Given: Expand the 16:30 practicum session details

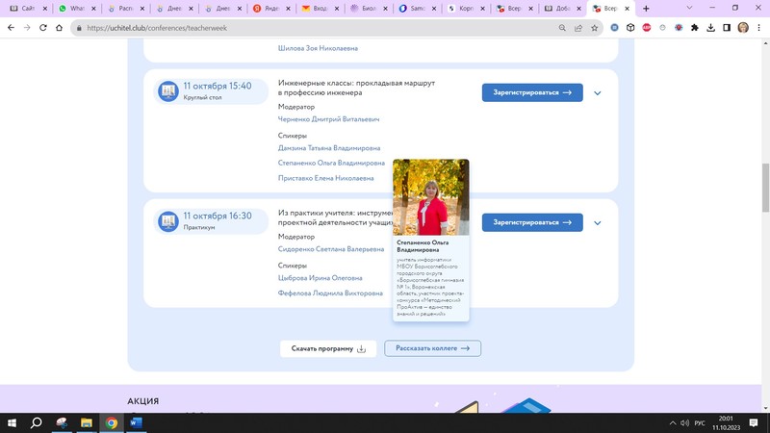Looking at the screenshot, I should (598, 223).
